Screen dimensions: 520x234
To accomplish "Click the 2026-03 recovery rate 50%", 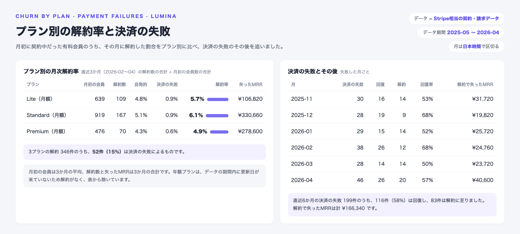I will pos(427,164).
